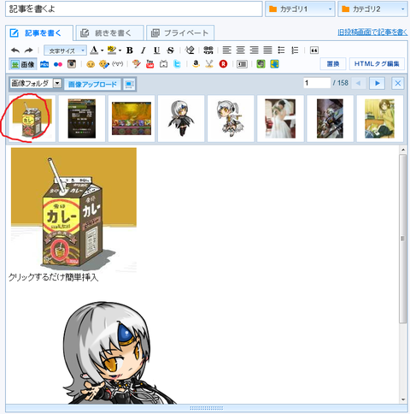Viewport: 410px width, 414px height.
Task: Toggle italic formatting
Action: point(143,50)
